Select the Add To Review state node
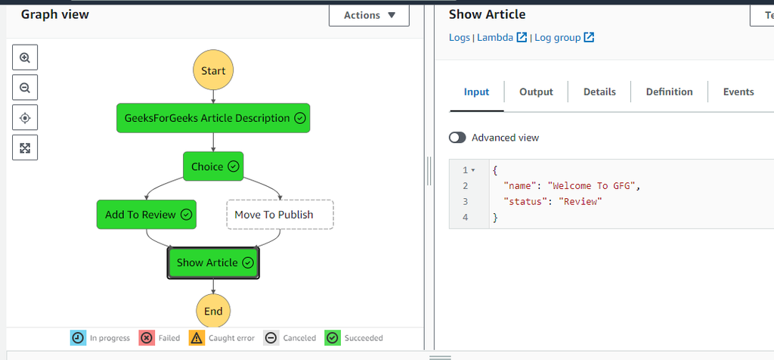 point(147,215)
